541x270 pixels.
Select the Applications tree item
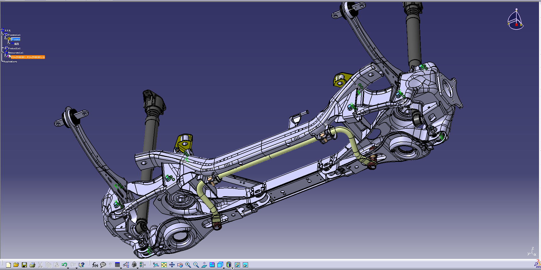pyautogui.click(x=10, y=61)
